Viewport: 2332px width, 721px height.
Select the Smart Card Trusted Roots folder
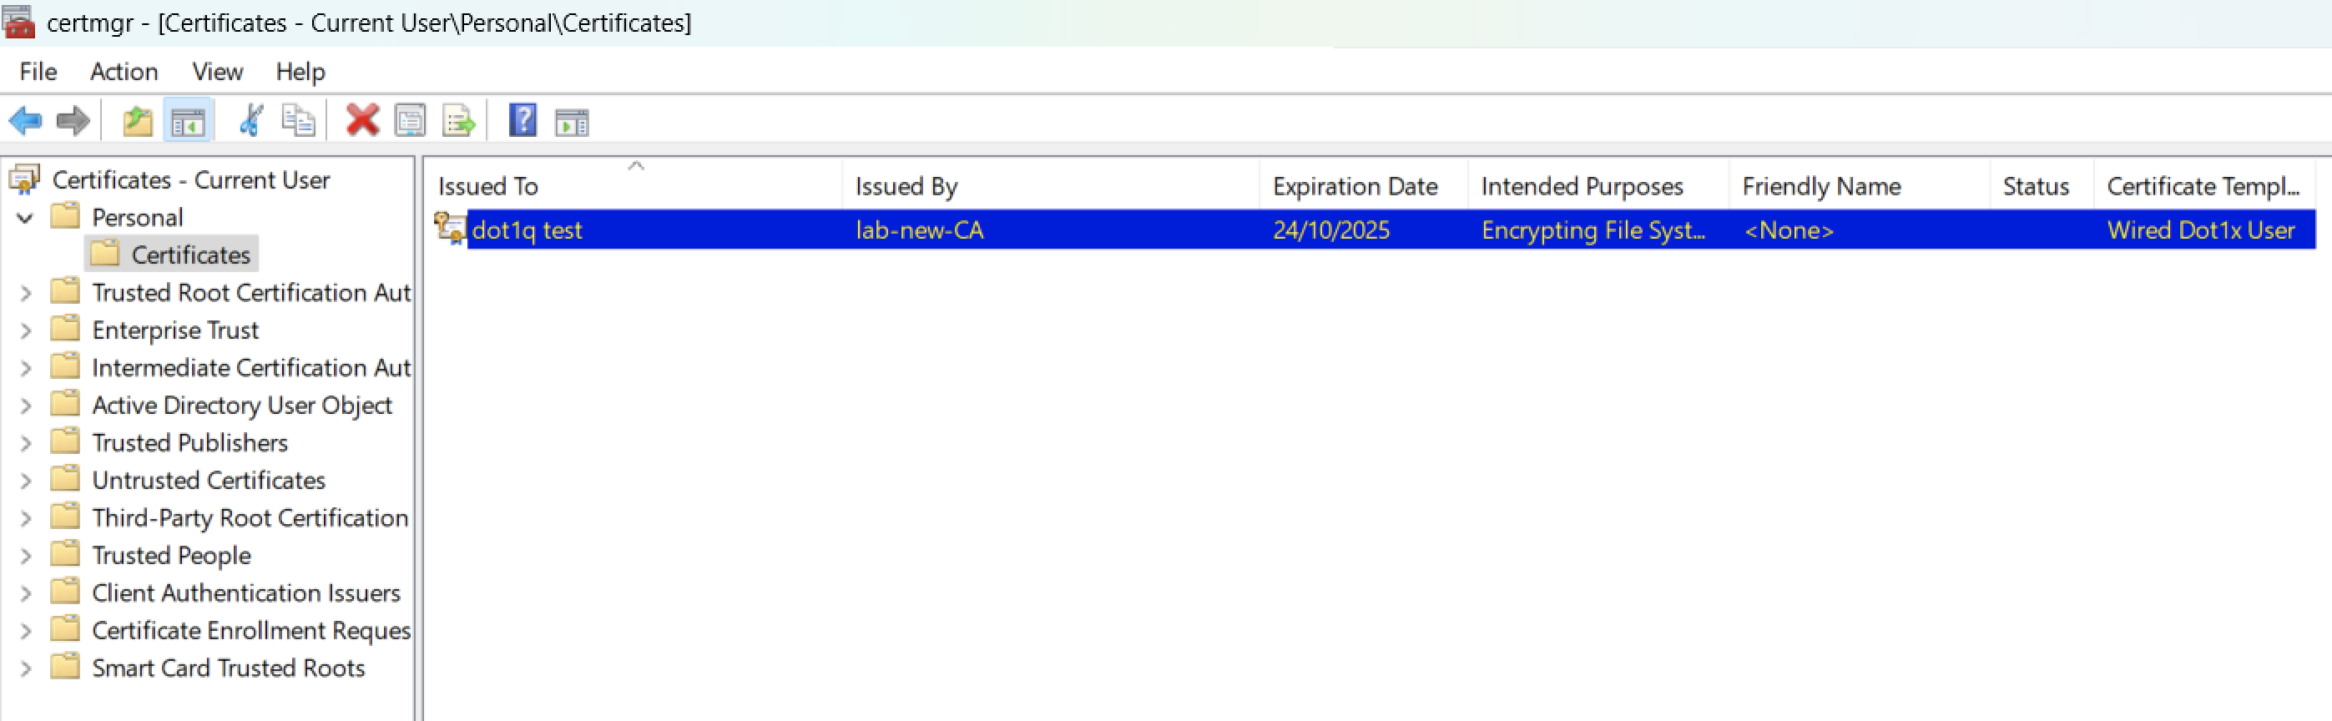(x=228, y=668)
